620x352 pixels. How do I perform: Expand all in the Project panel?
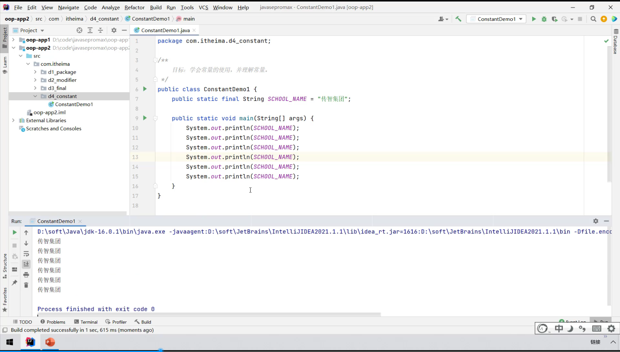click(90, 30)
